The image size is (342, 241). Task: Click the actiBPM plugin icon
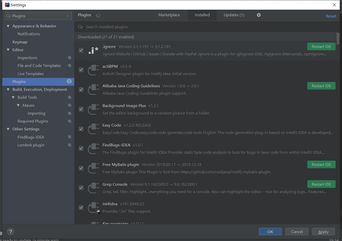[x=93, y=70]
